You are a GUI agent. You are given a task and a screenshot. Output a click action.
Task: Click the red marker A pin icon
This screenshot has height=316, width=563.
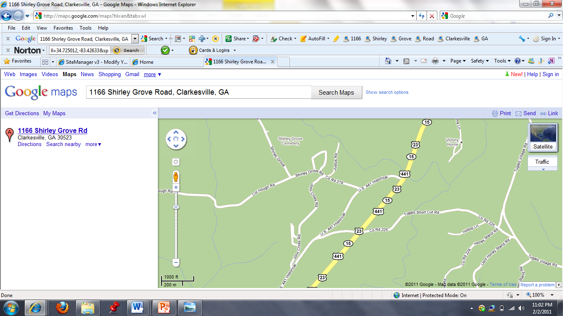tap(9, 135)
